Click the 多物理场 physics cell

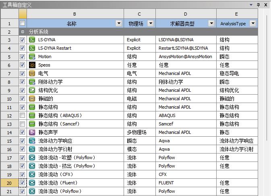(x=140, y=132)
